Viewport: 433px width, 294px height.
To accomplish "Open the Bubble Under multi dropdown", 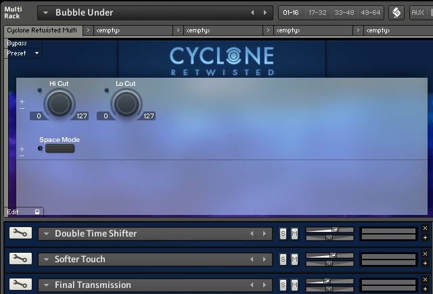I will (45, 13).
